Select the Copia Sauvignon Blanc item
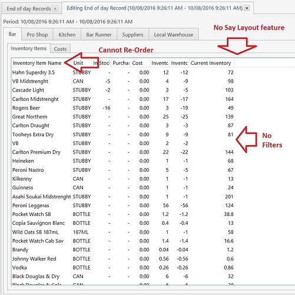Viewport: 295px width, 295px height. (123, 223)
